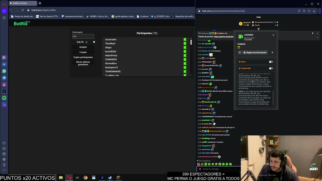Viewport: 322px width, 181px height.
Task: Open Steam from taskbar
Action: 110,178
